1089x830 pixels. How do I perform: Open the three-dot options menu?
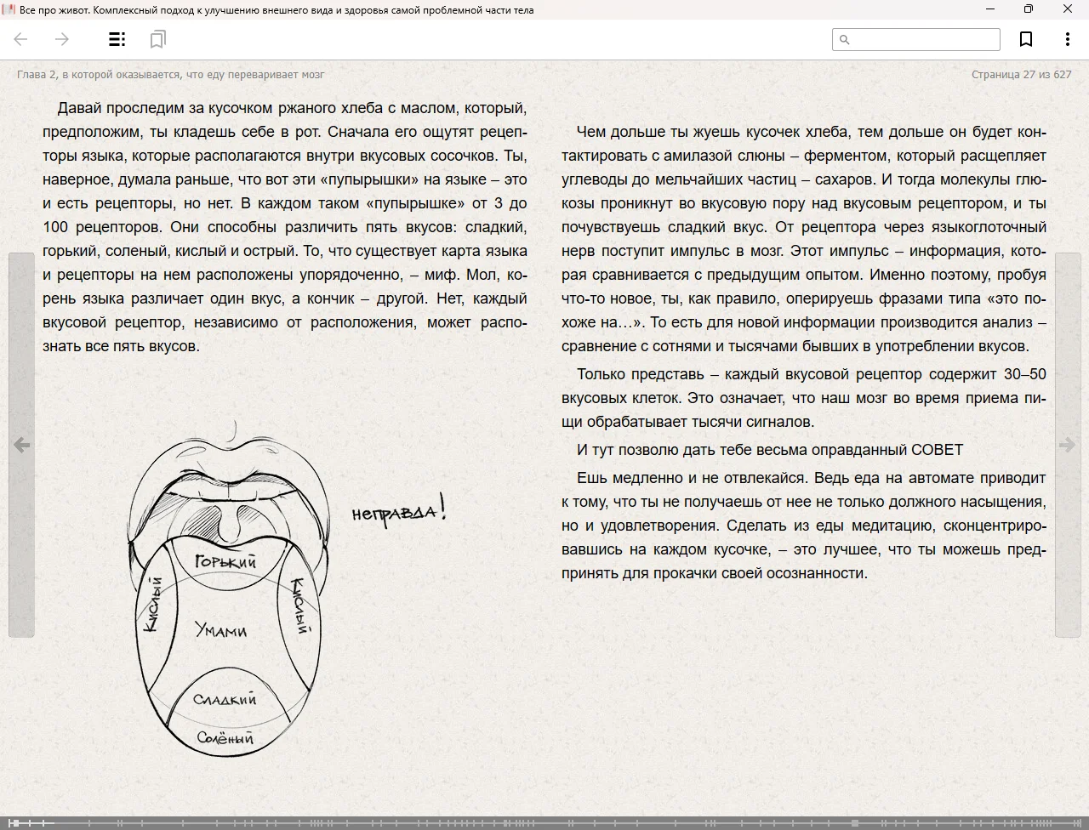(1067, 39)
